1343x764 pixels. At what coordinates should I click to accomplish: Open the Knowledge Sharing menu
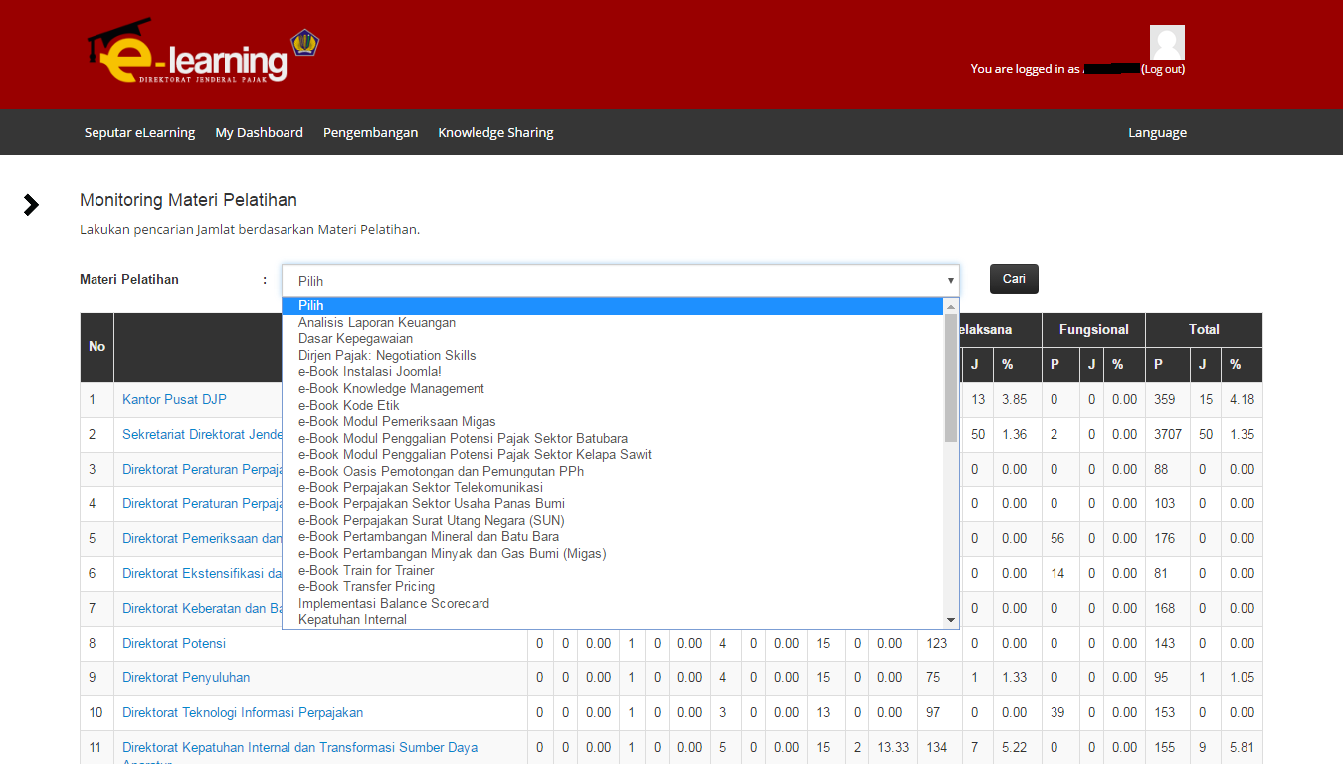494,131
